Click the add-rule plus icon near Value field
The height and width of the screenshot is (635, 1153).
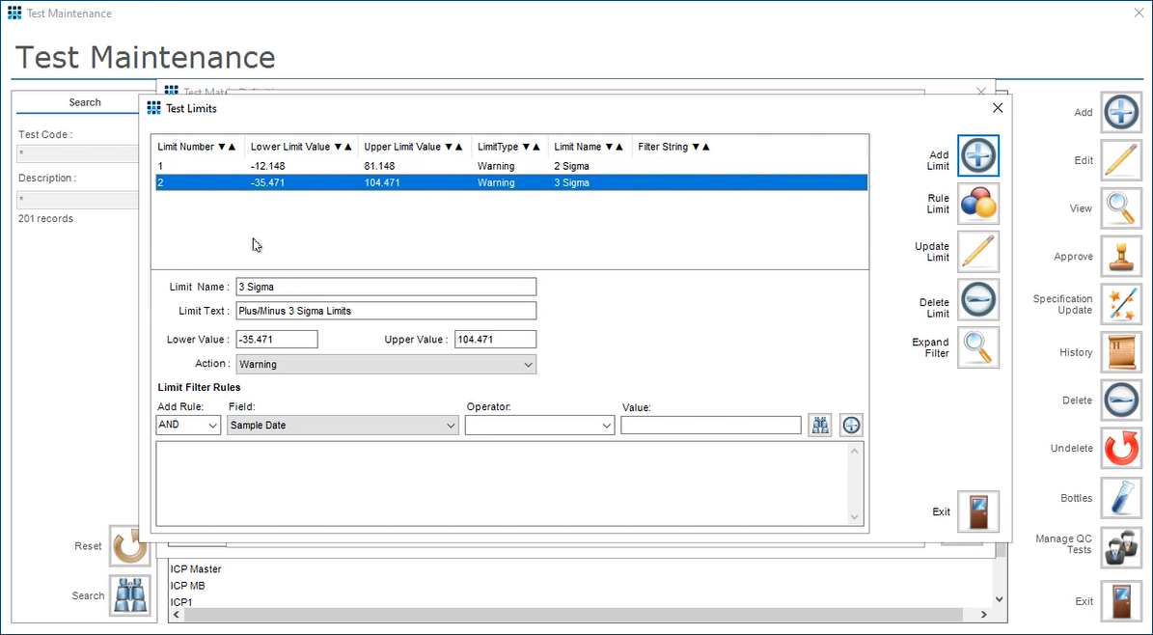click(850, 425)
